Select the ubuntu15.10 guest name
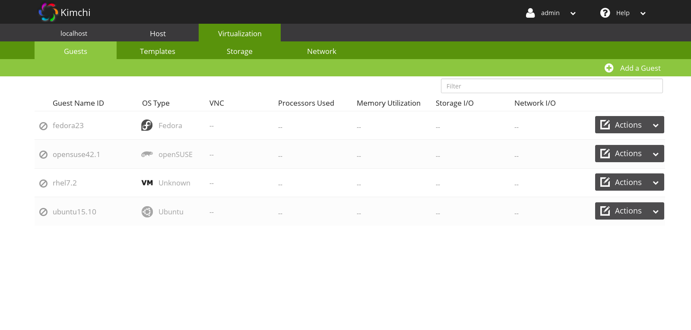This screenshot has height=330, width=691. click(x=74, y=212)
